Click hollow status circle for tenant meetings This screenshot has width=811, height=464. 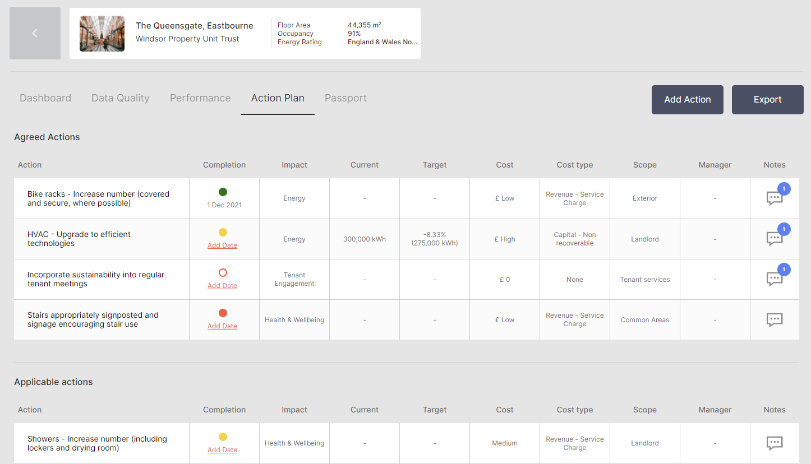coord(224,272)
